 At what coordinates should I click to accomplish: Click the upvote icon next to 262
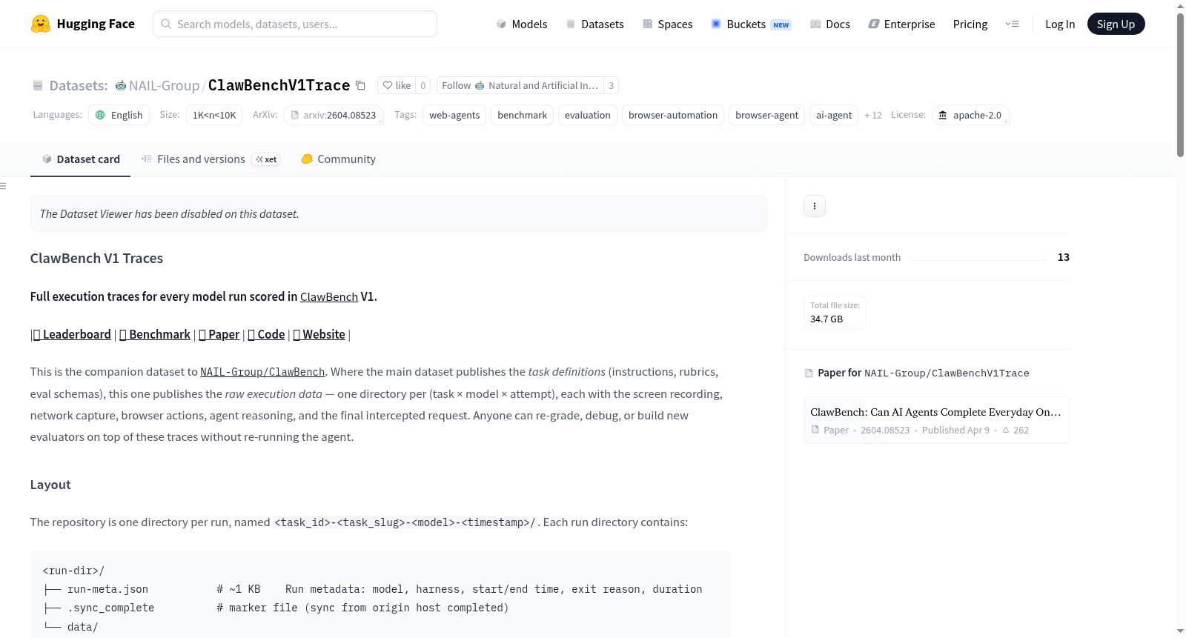pyautogui.click(x=1006, y=431)
